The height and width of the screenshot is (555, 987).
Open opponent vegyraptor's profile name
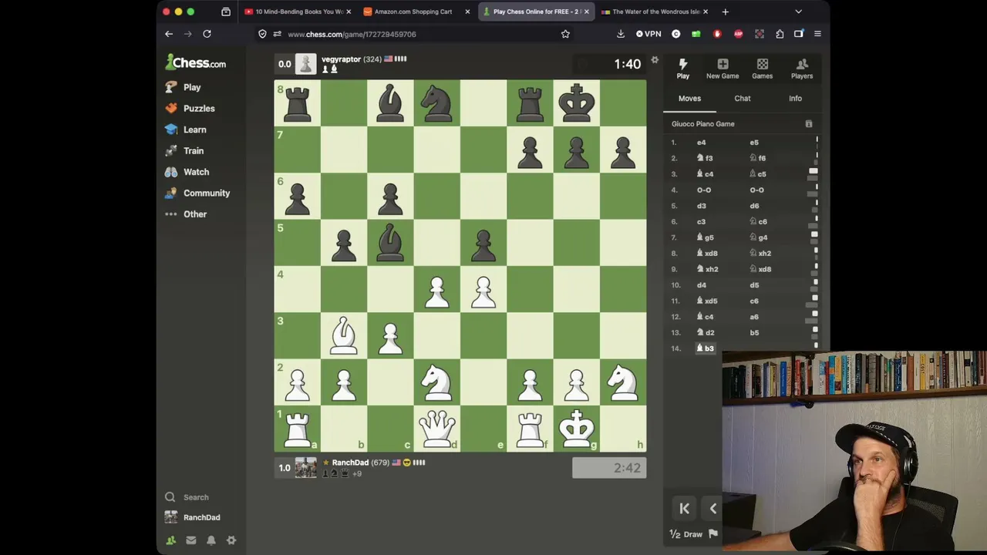tap(341, 59)
